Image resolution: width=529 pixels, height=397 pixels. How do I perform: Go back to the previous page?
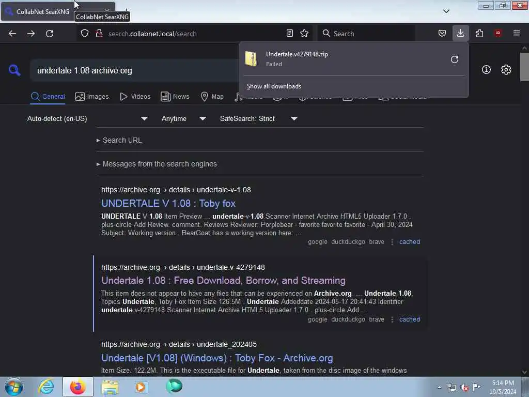coord(12,34)
